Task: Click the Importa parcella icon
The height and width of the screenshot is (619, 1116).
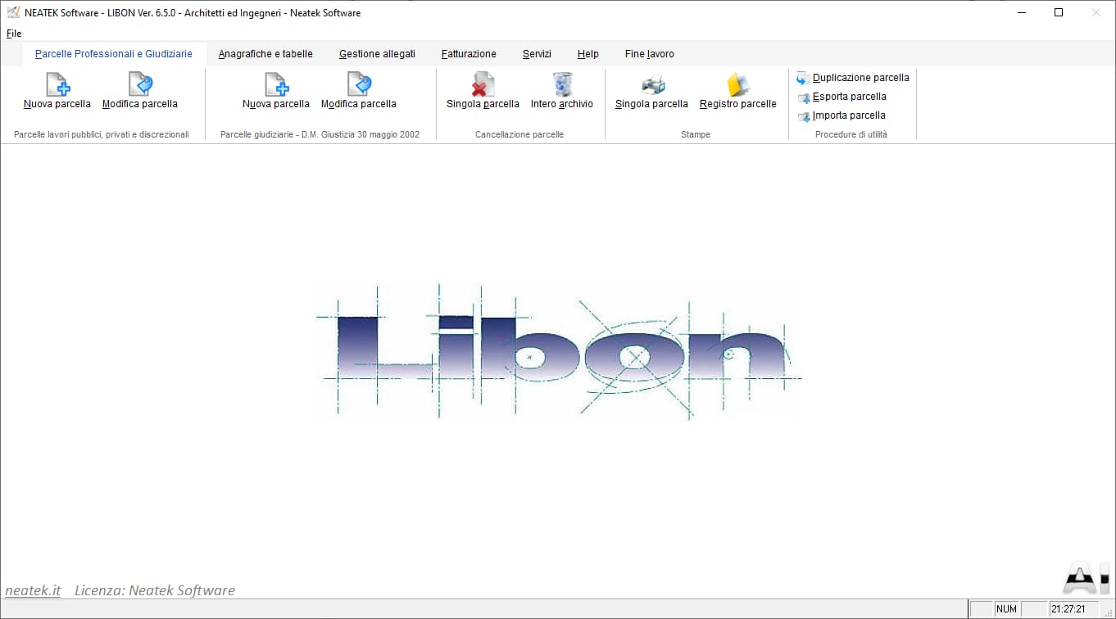Action: point(803,116)
